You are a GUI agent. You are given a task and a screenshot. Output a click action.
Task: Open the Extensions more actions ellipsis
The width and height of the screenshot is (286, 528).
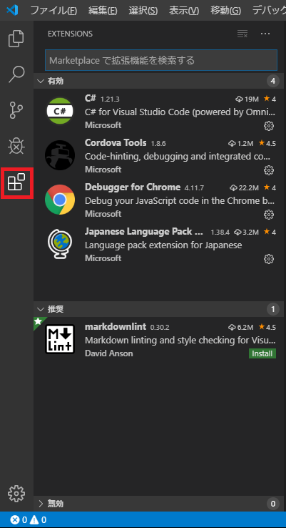coord(265,34)
